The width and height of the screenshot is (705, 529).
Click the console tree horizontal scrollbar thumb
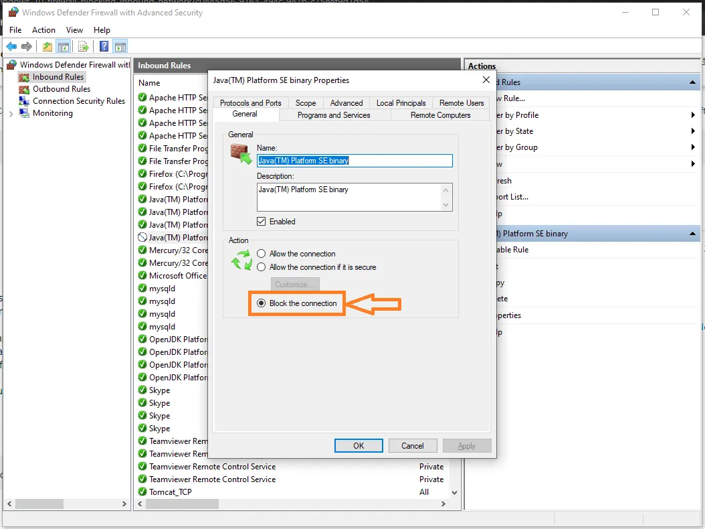39,504
